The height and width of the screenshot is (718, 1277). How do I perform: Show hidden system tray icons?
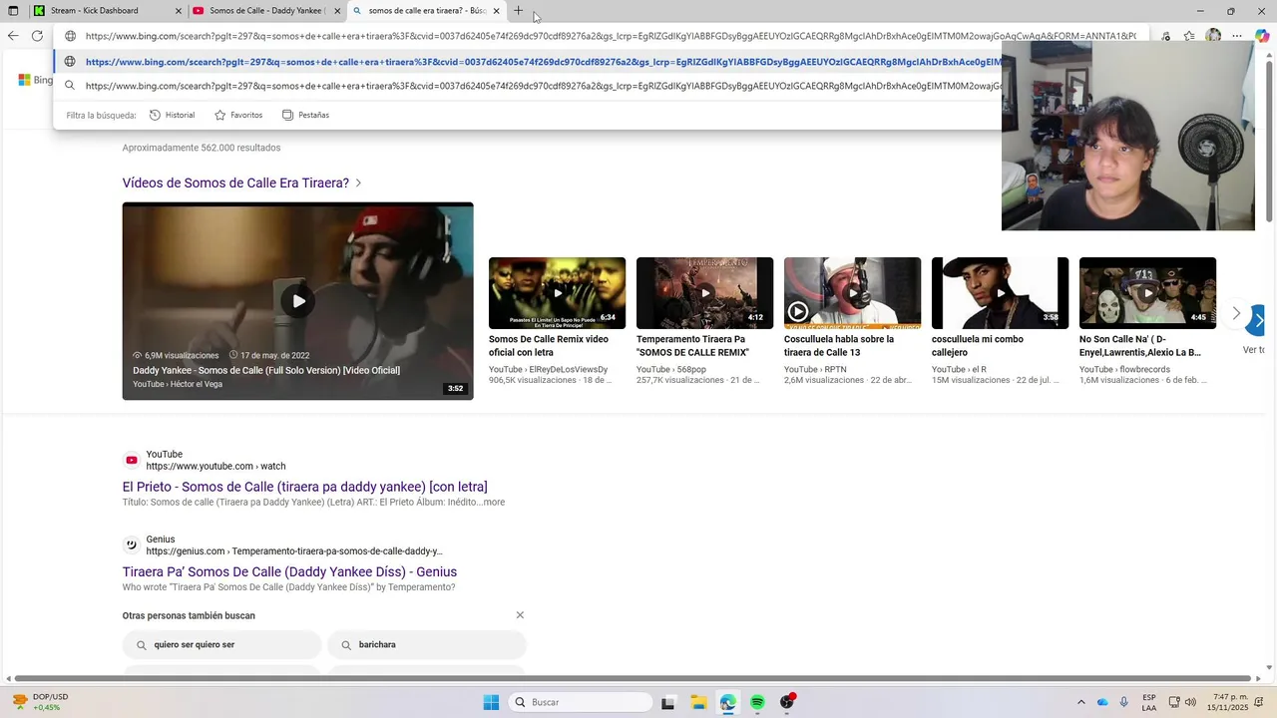tap(1080, 702)
